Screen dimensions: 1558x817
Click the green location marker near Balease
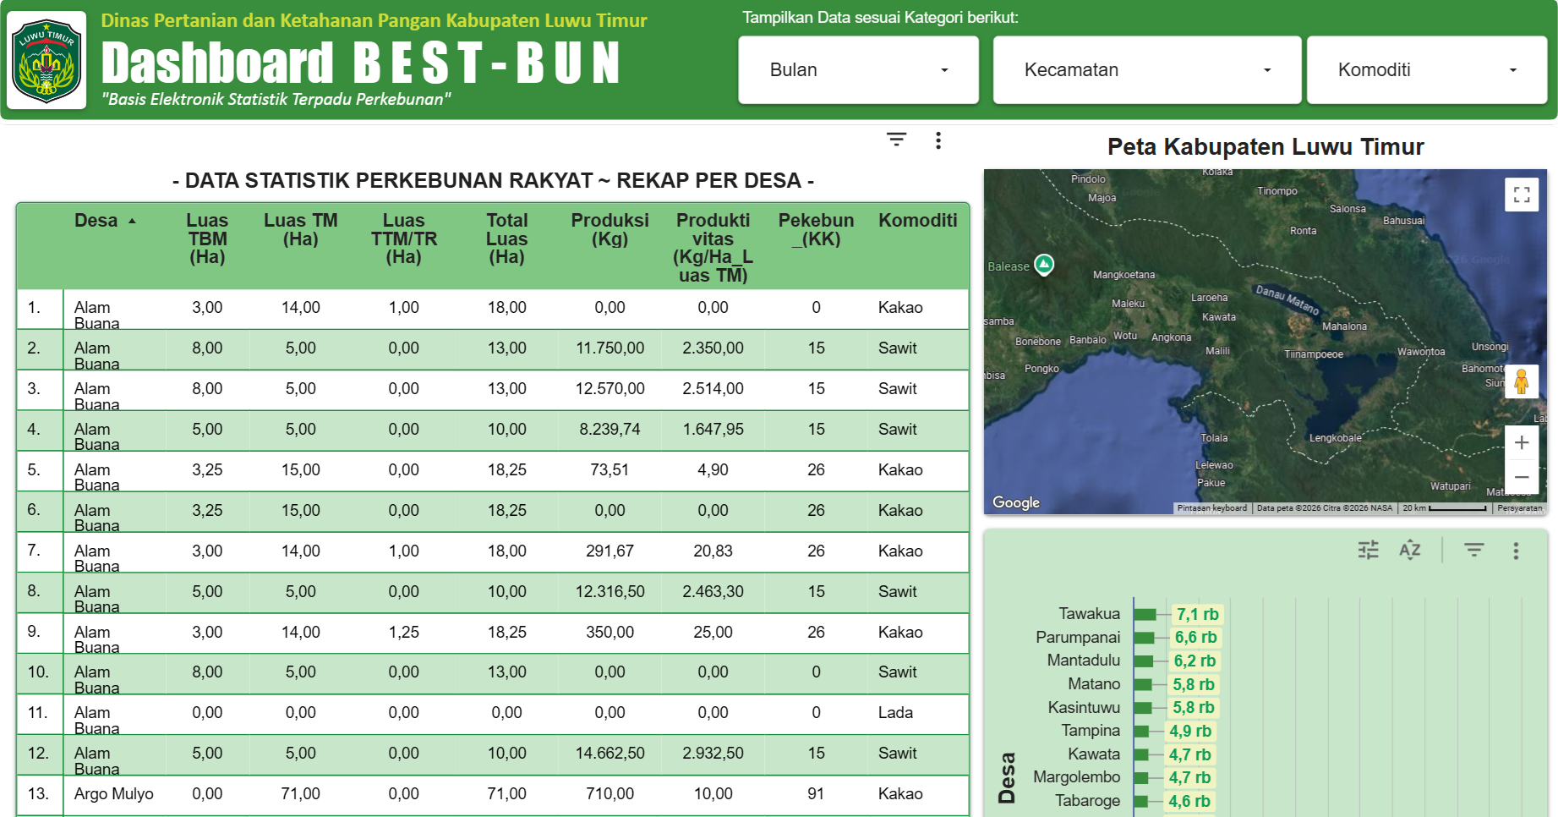[1045, 265]
